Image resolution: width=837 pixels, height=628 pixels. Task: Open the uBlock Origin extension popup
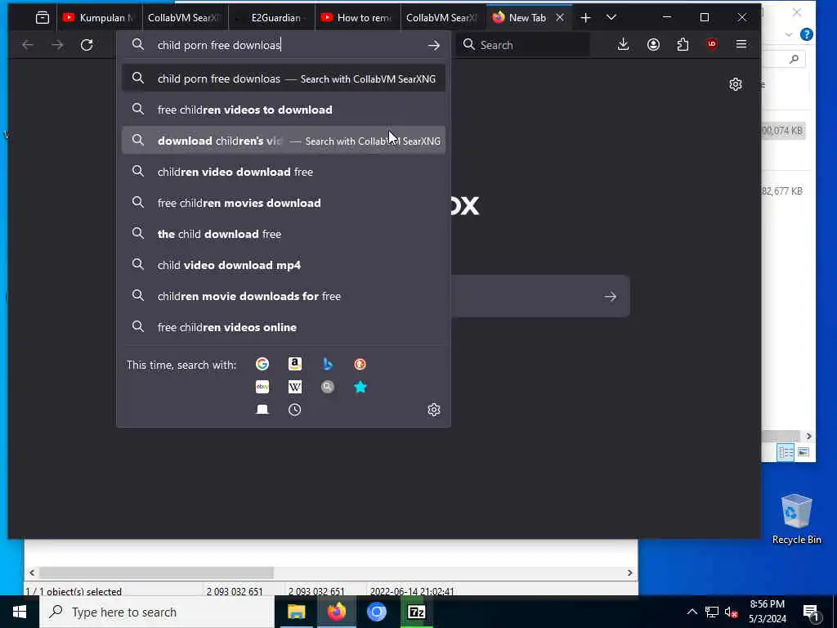712,45
